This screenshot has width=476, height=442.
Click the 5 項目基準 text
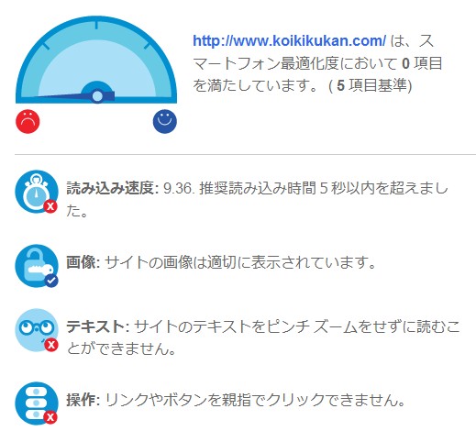pyautogui.click(x=372, y=85)
